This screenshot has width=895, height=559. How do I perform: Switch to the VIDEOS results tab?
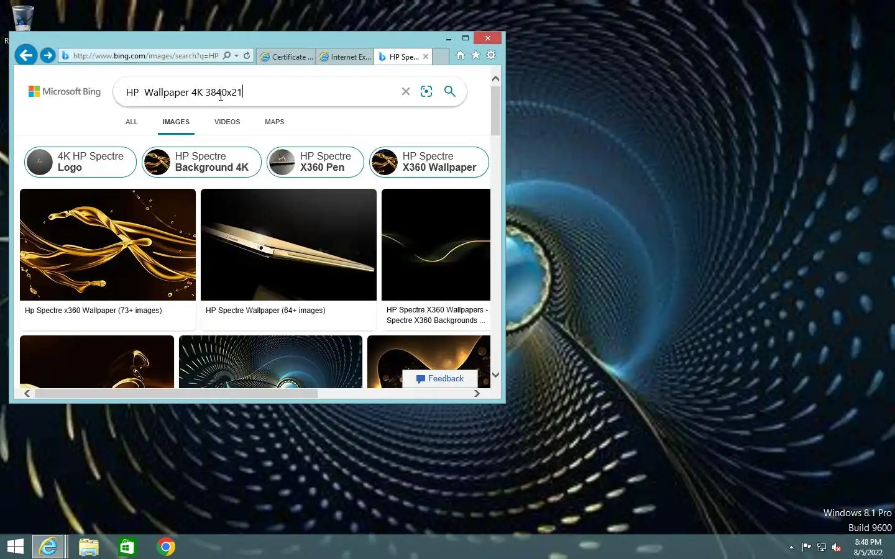click(x=227, y=122)
